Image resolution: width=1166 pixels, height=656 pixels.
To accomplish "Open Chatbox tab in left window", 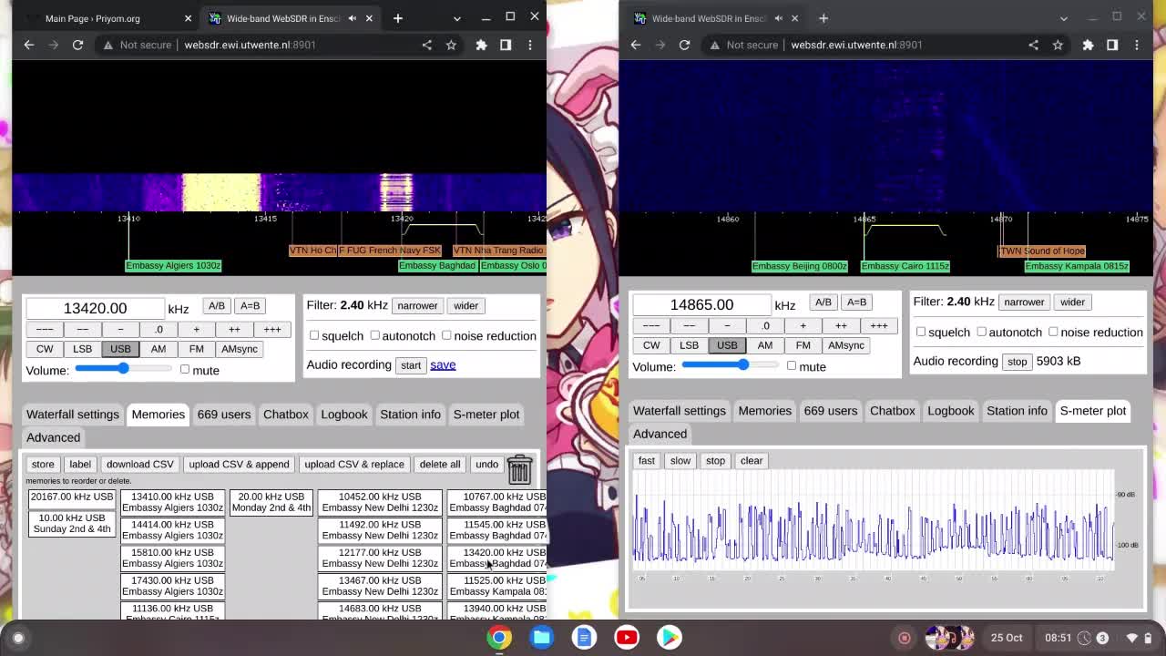I will click(286, 415).
